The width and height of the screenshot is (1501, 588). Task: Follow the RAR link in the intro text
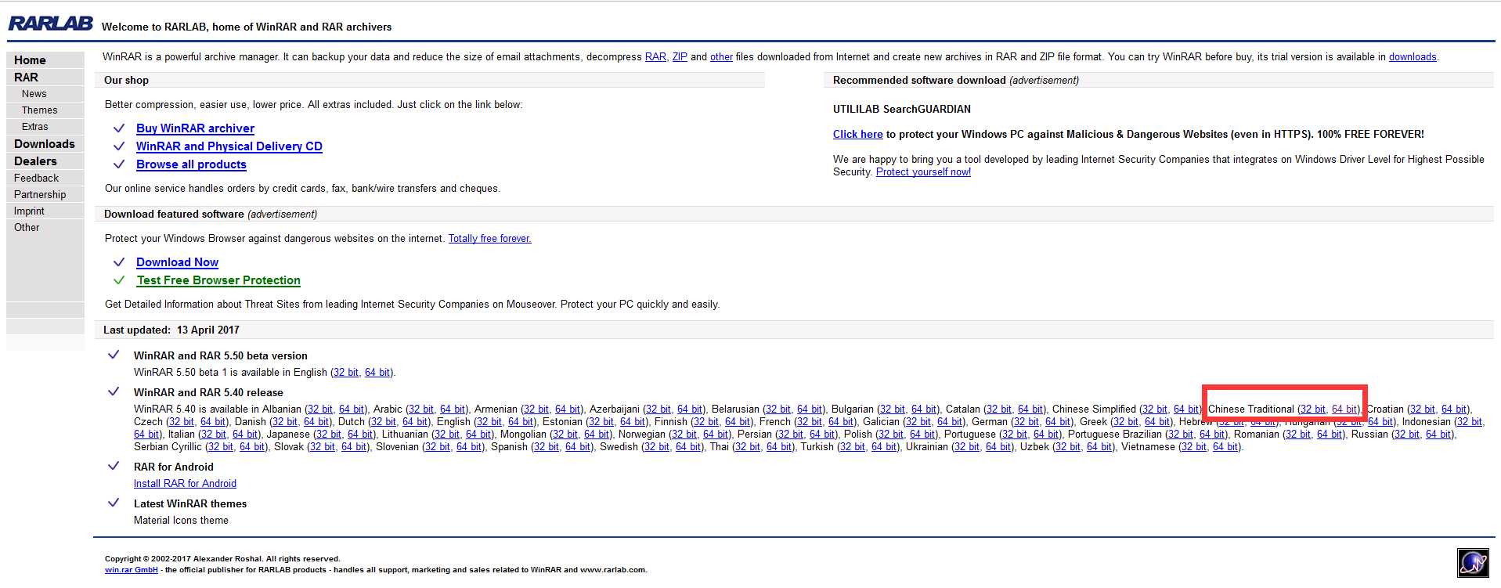click(655, 57)
